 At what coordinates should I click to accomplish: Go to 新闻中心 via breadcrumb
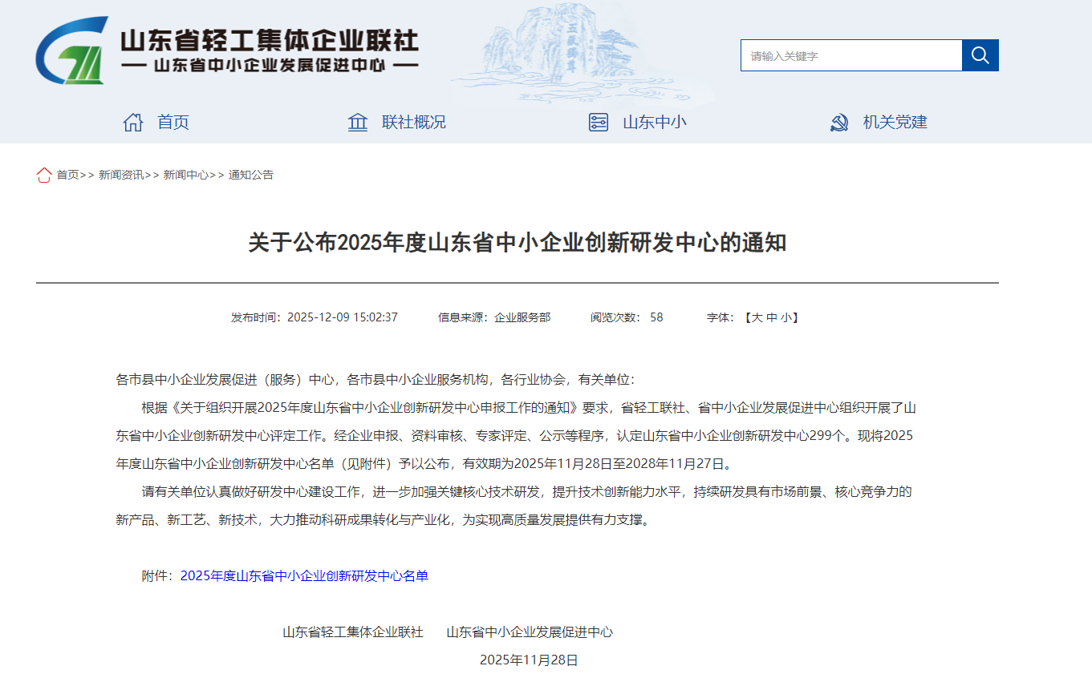(186, 175)
